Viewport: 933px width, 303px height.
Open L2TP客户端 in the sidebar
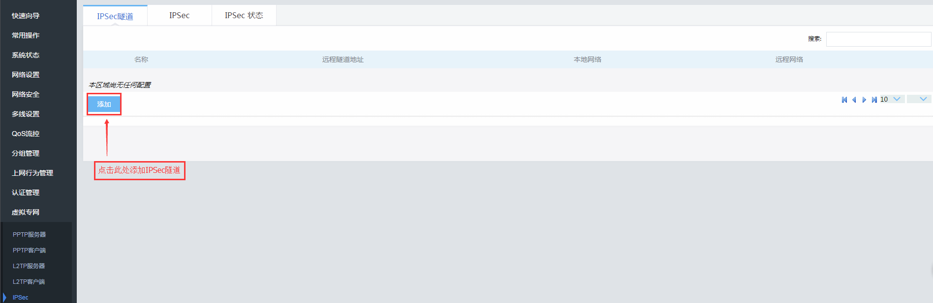pyautogui.click(x=29, y=282)
